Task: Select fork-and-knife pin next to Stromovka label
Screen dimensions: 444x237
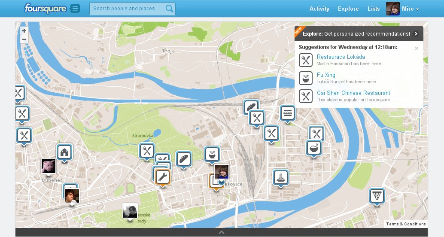Action: pyautogui.click(x=147, y=151)
